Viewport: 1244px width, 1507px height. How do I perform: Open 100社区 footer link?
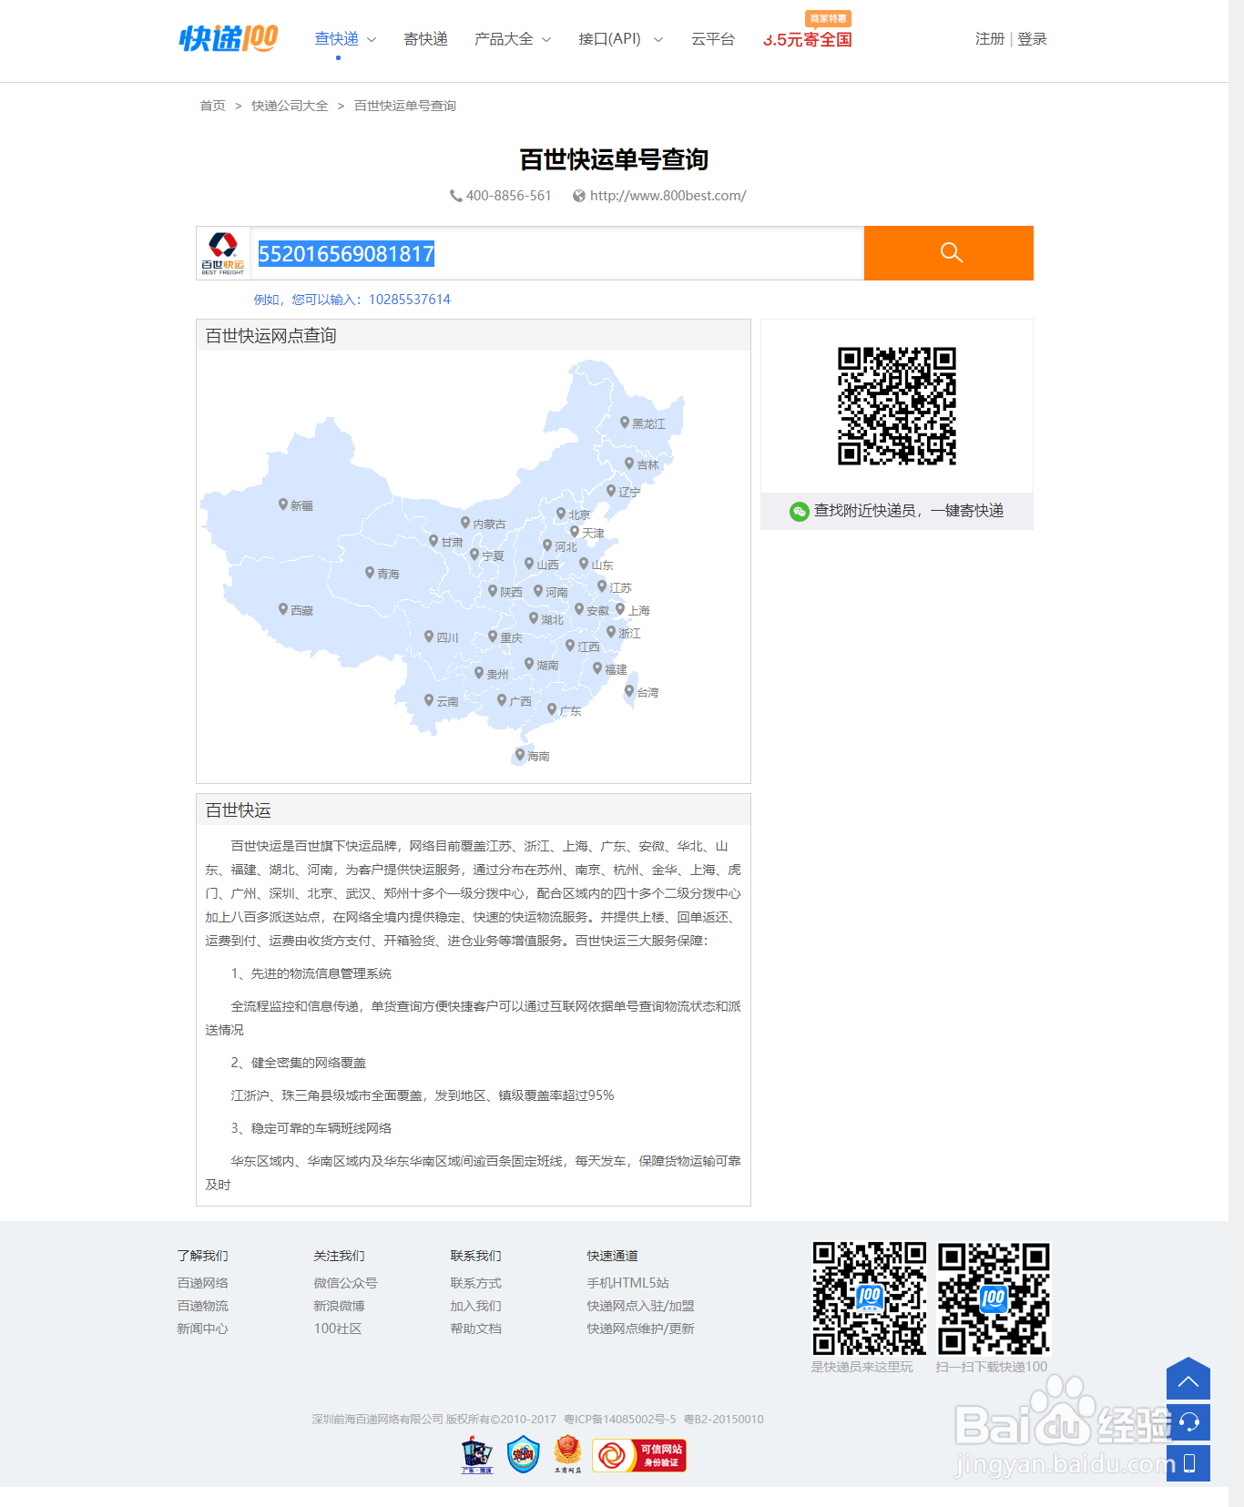pyautogui.click(x=338, y=1329)
